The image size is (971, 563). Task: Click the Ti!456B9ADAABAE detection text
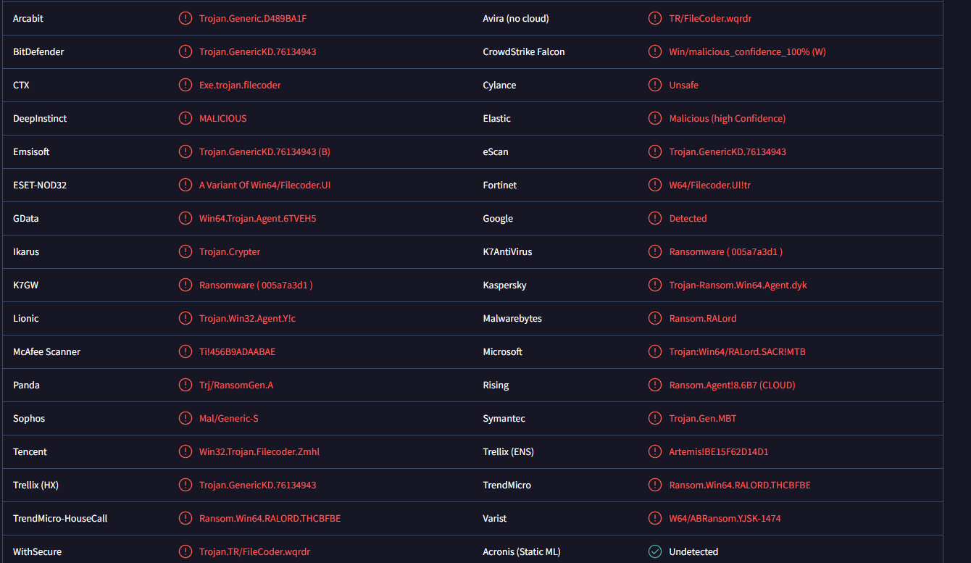238,351
